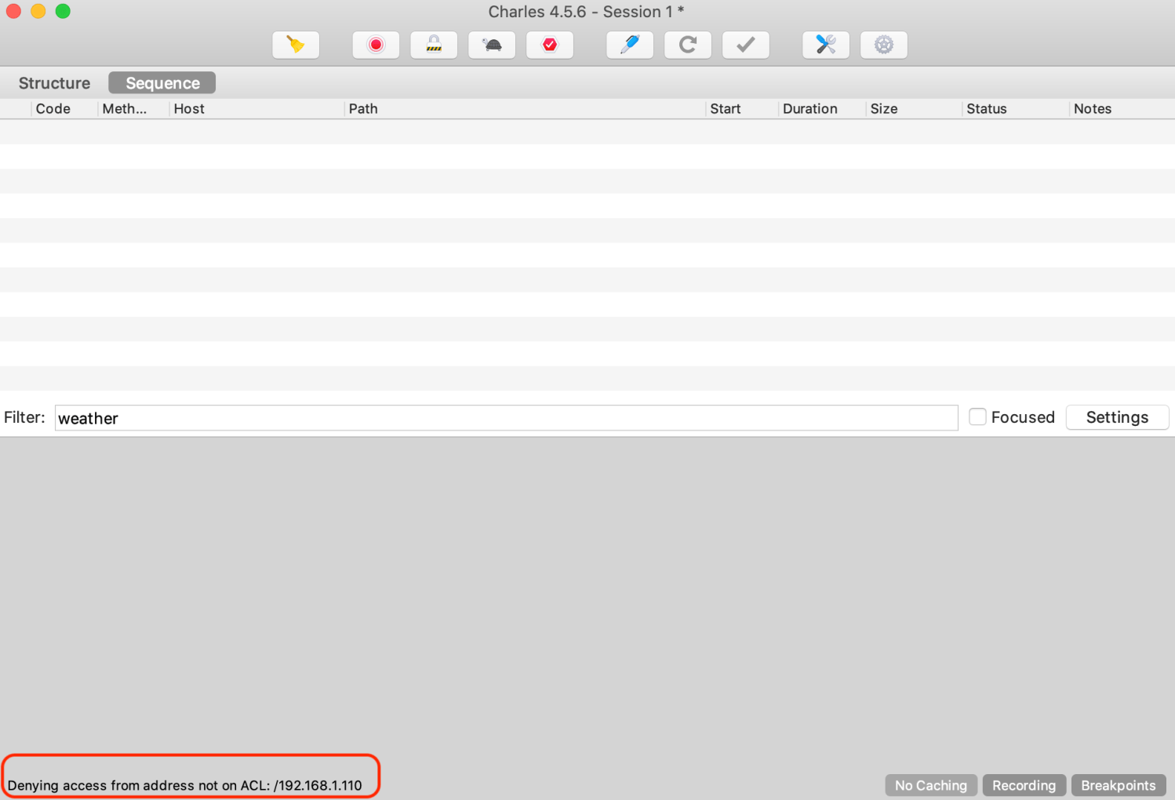Screen dimensions: 1175x800
Task: Toggle the Recording status button
Action: (x=1024, y=785)
